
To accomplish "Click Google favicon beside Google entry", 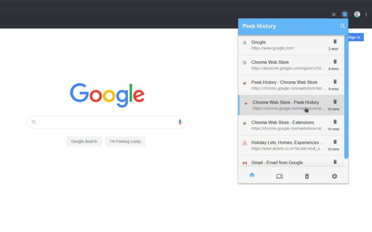I will (245, 43).
